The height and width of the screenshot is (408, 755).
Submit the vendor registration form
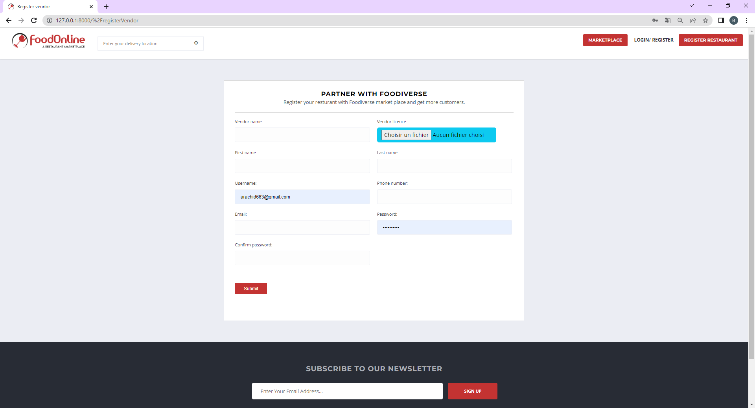(250, 288)
